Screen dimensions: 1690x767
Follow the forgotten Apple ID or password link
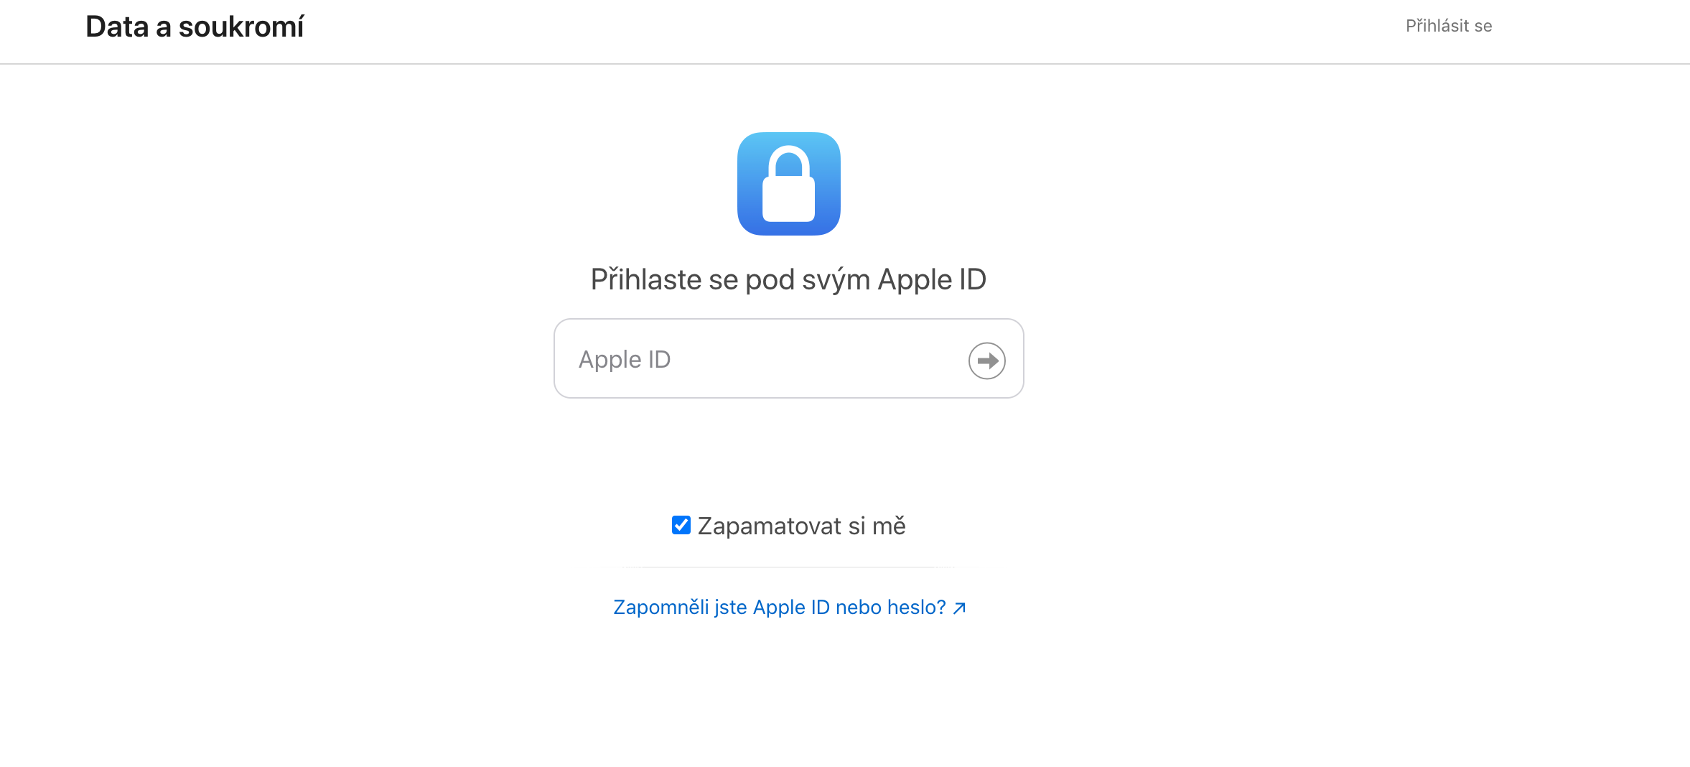[779, 608]
